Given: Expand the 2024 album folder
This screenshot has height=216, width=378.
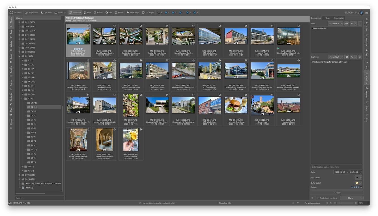Looking at the screenshot, I should pos(20,175).
